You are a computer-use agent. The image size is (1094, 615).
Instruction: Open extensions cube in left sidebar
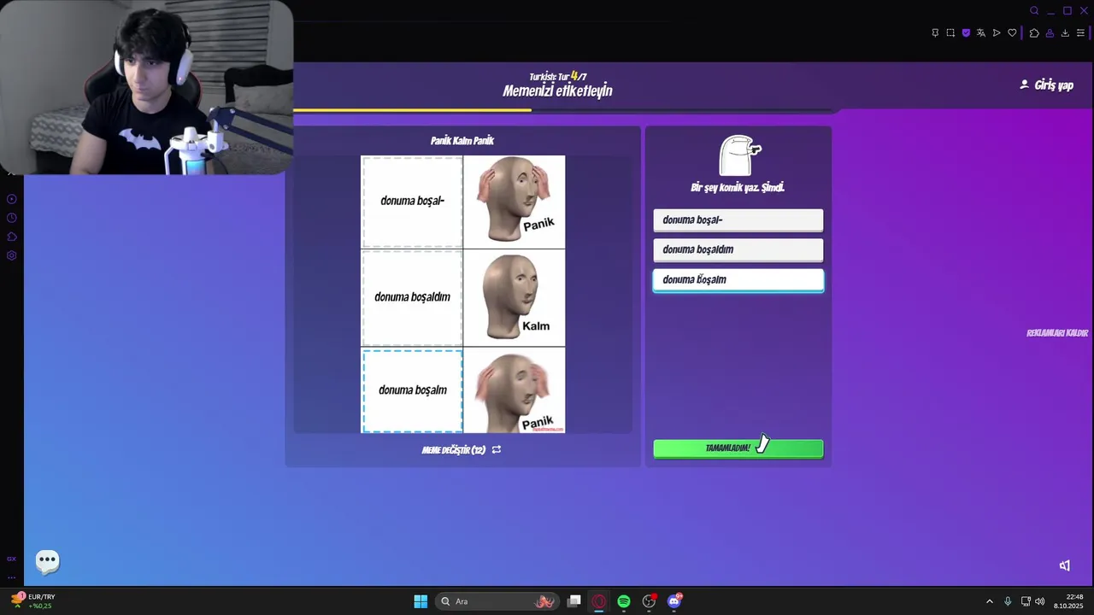pos(12,237)
